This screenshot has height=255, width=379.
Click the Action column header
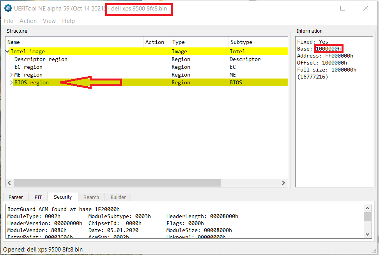coord(157,42)
